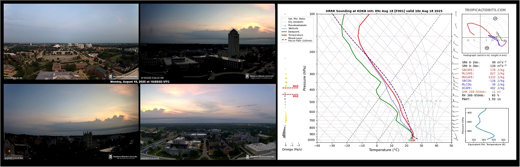This screenshot has height=167, width=520.
Task: Click the 200 pressure tick label on sounding
Action: pos(312,52)
